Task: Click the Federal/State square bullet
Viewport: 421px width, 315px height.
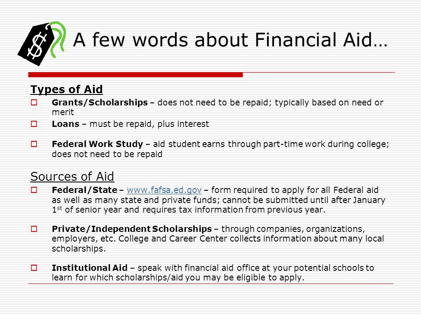Action: (34, 190)
